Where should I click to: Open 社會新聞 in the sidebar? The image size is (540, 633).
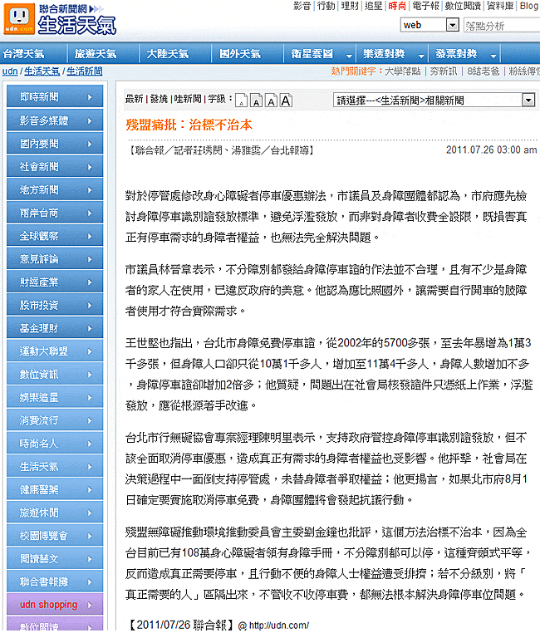pyautogui.click(x=55, y=166)
